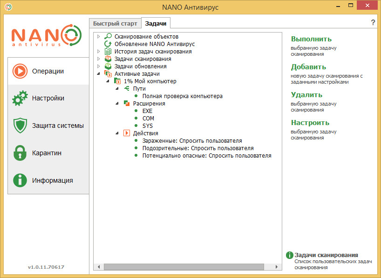Click the Пути branch icon
This screenshot has width=381, height=278.
127,88
